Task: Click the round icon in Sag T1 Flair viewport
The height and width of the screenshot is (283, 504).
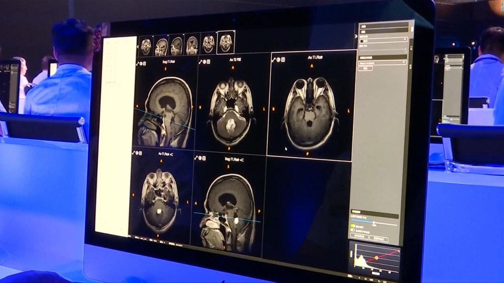Action: [x=141, y=63]
